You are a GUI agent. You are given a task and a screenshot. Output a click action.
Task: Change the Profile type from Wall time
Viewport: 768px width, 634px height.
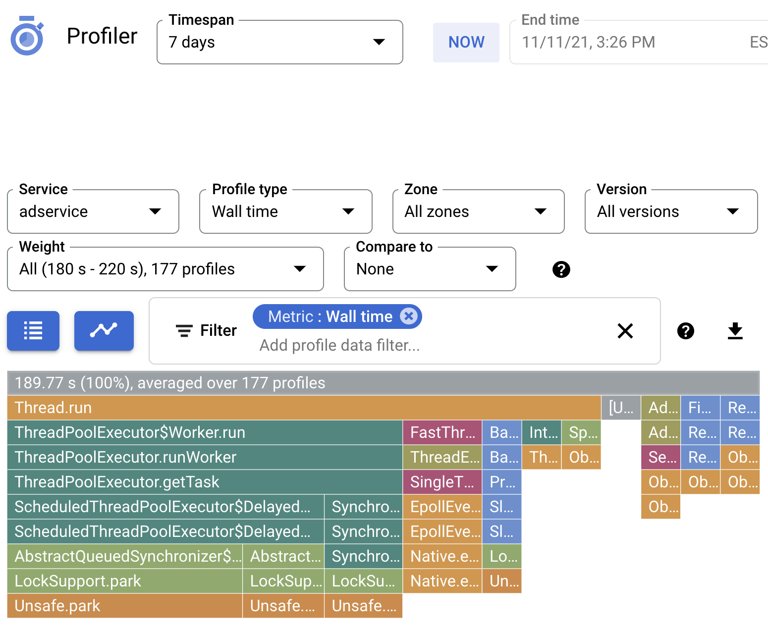[348, 211]
